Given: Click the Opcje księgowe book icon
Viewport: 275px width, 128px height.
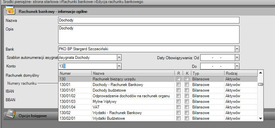Looking at the screenshot, I should click(x=10, y=114).
